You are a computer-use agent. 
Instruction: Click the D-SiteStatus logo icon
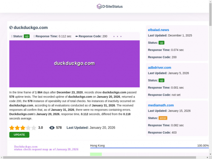point(99,6)
